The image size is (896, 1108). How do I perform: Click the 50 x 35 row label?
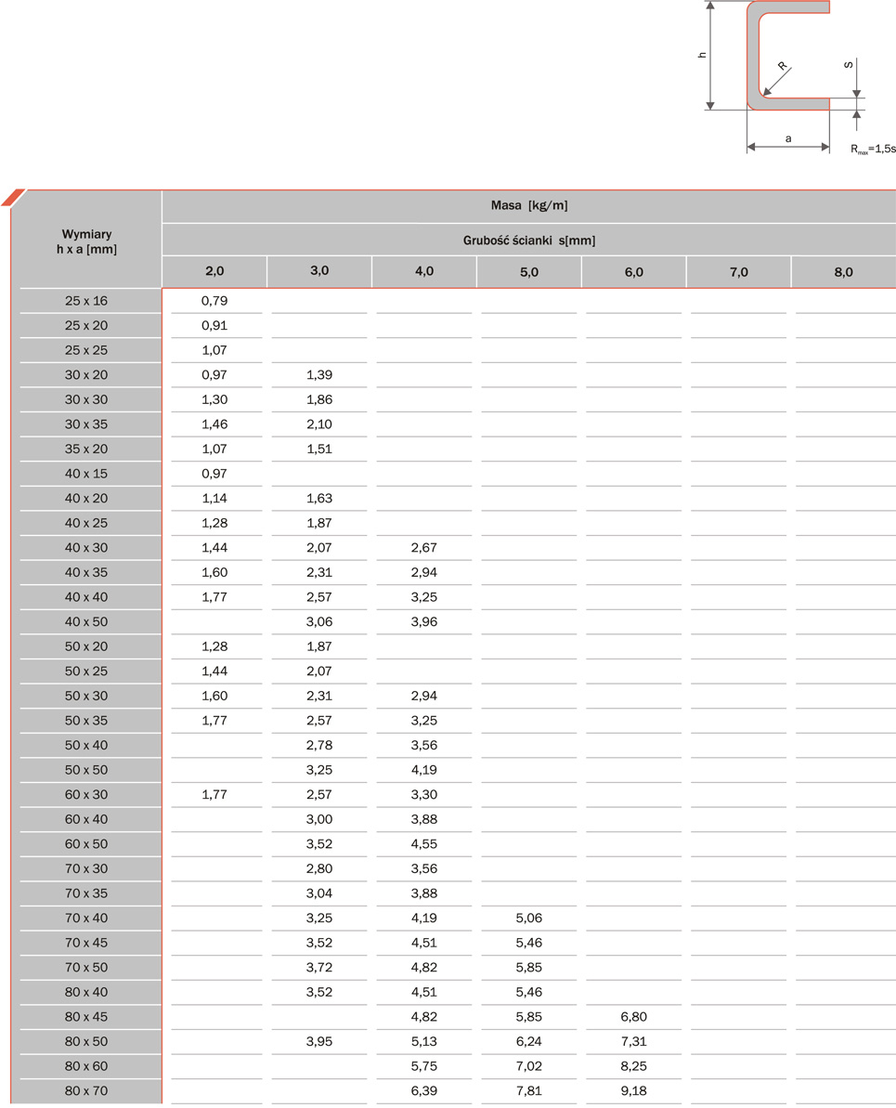pos(86,721)
